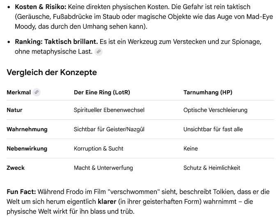Click the bold "Ranking: Taktisch brillant." text
This screenshot has width=278, height=219.
[x=56, y=42]
